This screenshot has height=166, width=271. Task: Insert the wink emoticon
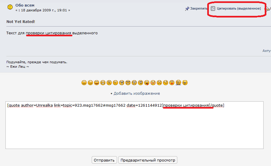[x=90, y=83]
